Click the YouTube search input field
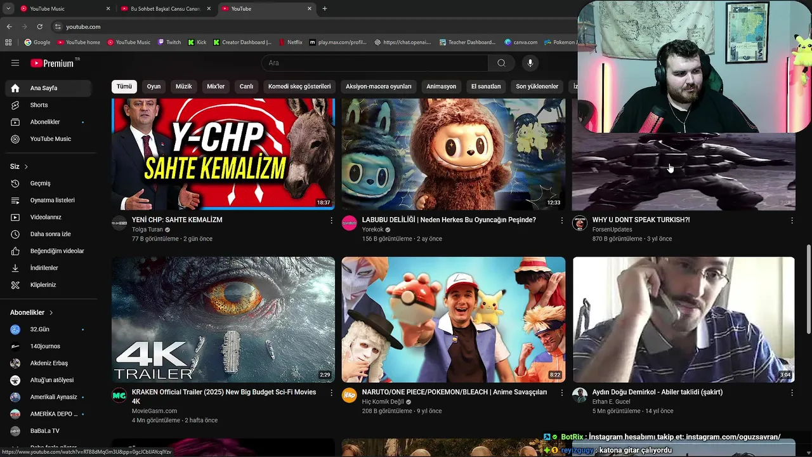The width and height of the screenshot is (812, 457). click(x=374, y=63)
